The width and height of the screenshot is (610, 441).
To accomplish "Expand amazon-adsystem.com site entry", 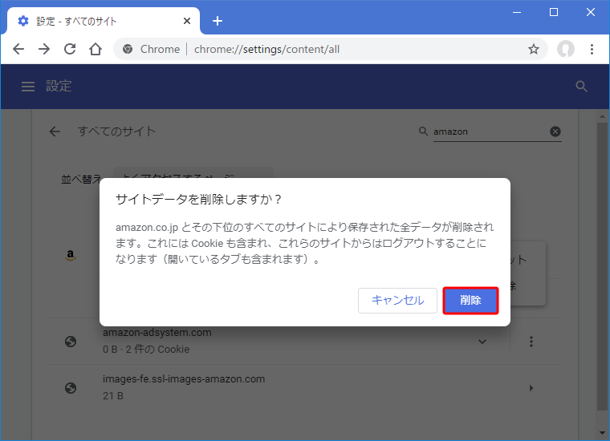I will pos(482,342).
